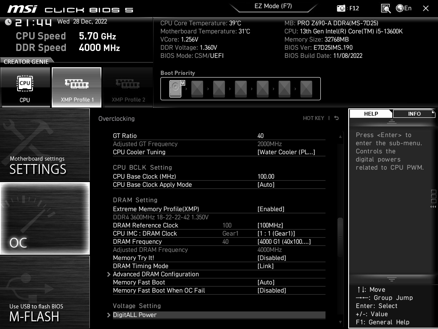Image resolution: width=438 pixels, height=329 pixels.
Task: Open the CPU Cooler Tuning dropdown value
Action: 286,152
